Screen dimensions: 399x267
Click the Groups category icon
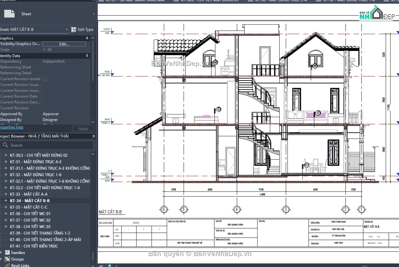[7, 259]
